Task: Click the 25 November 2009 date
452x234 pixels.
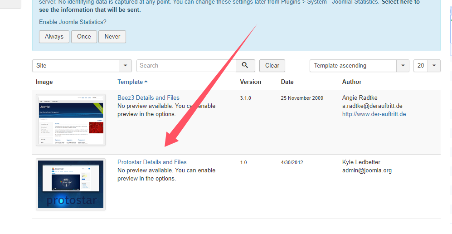Action: tap(302, 98)
